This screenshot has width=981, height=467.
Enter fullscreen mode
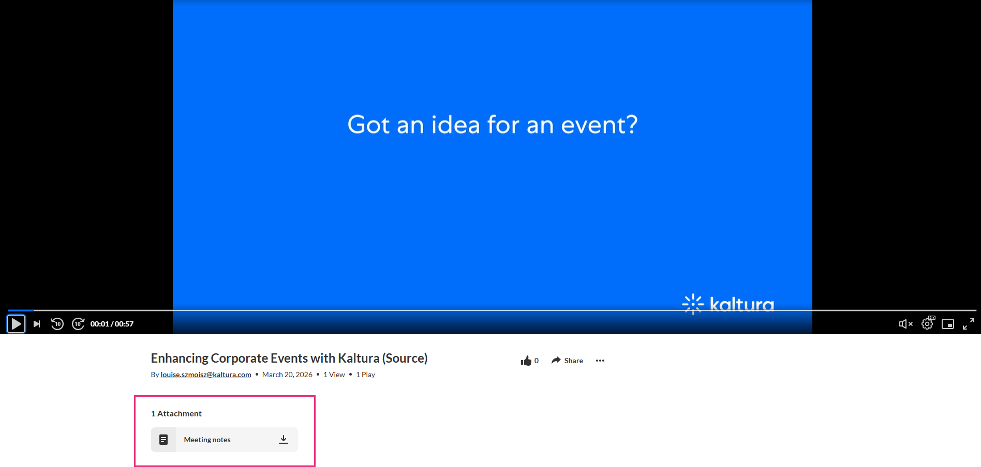coord(969,324)
